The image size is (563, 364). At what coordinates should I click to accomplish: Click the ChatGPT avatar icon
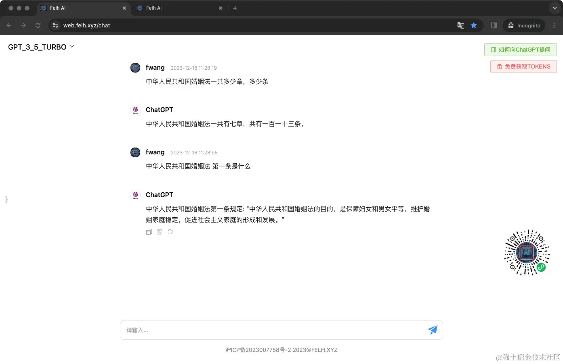[x=135, y=195]
